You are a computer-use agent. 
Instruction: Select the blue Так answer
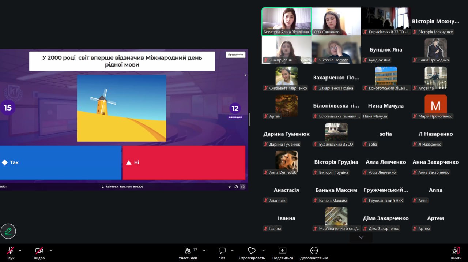click(60, 162)
